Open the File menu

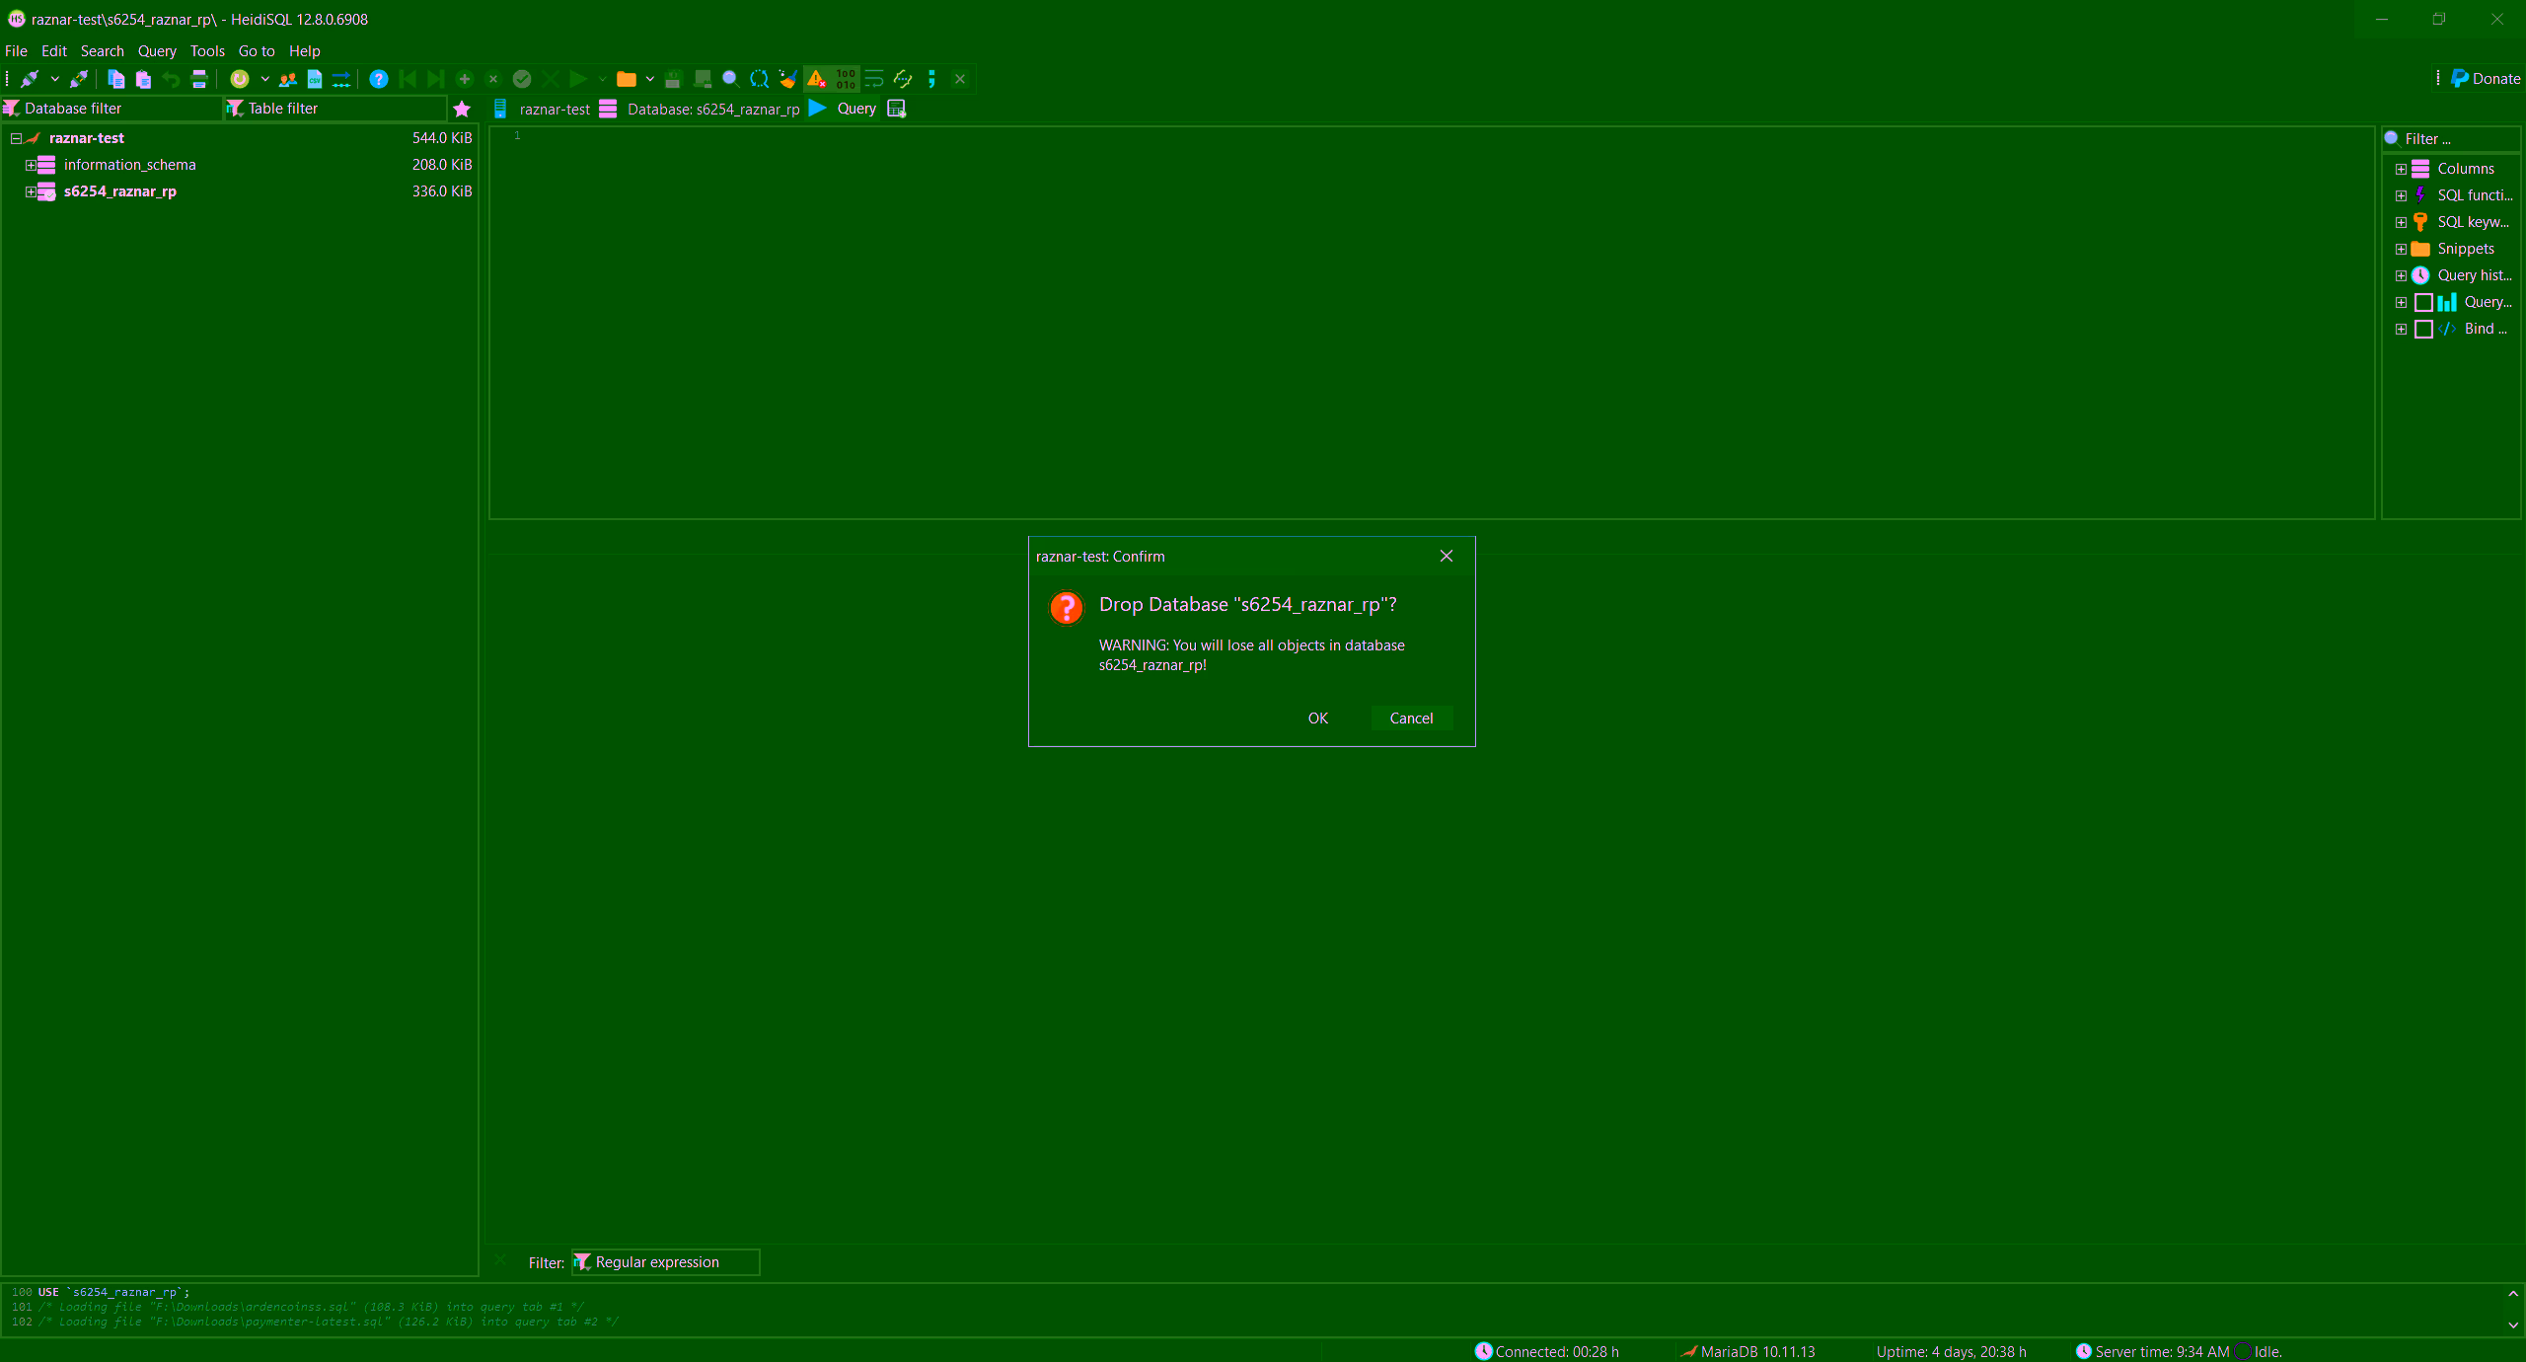coord(17,51)
